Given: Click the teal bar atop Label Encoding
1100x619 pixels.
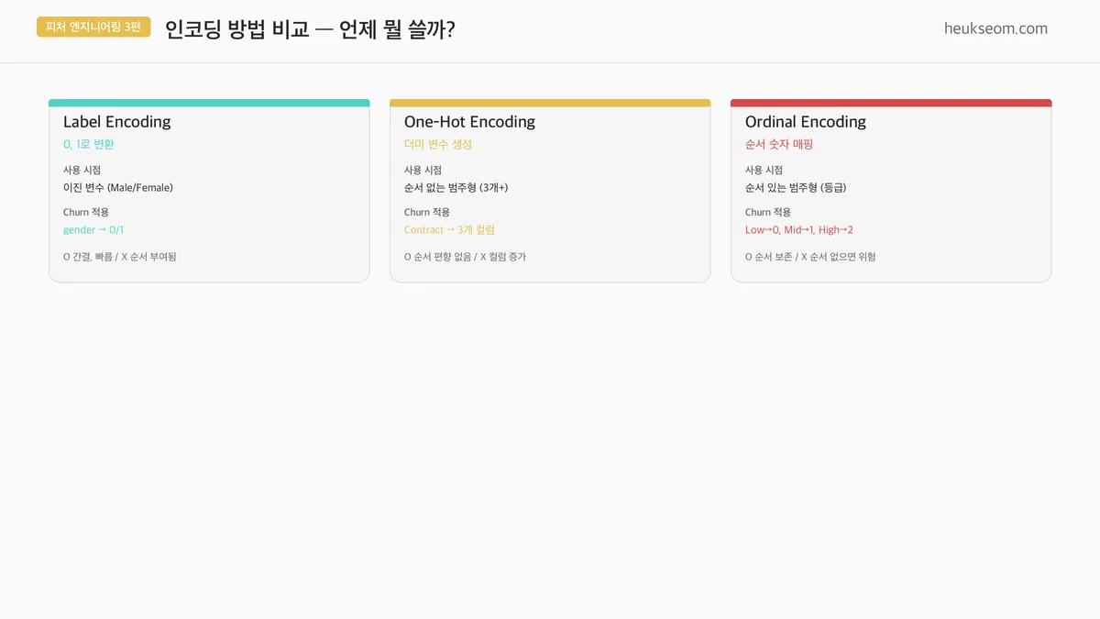Looking at the screenshot, I should (209, 103).
